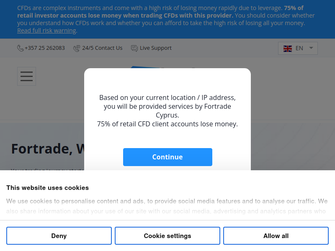Click Allow all cookies

(276, 236)
